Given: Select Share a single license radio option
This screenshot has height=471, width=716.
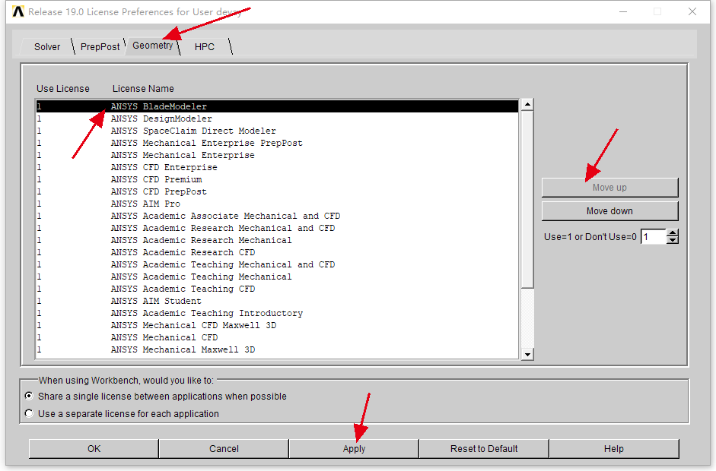Looking at the screenshot, I should tap(30, 397).
